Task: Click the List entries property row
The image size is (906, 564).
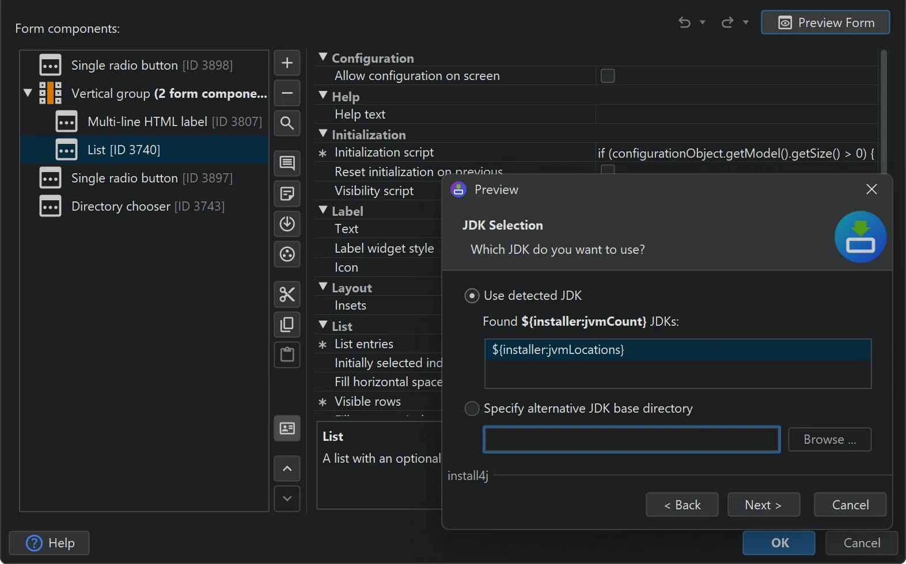Action: [x=378, y=344]
